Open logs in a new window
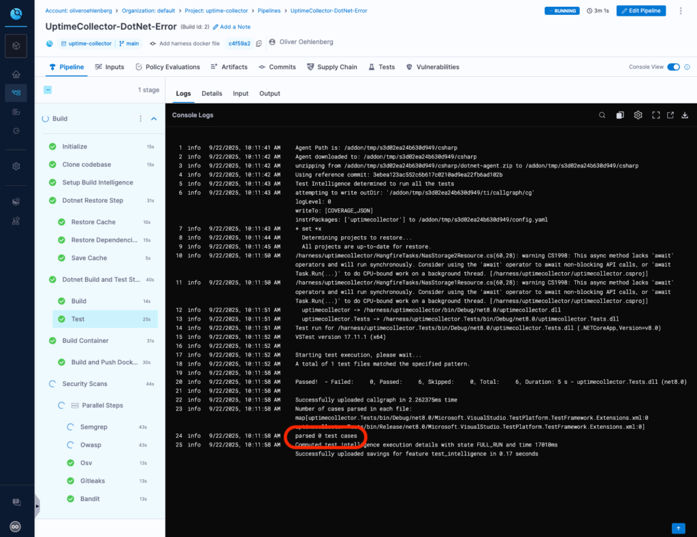 pyautogui.click(x=670, y=115)
